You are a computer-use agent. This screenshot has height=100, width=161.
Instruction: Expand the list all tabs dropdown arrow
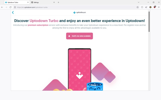[x=138, y=2]
